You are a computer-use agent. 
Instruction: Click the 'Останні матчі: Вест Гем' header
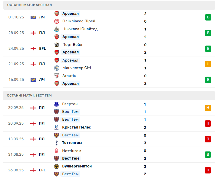pyautogui.click(x=29, y=95)
